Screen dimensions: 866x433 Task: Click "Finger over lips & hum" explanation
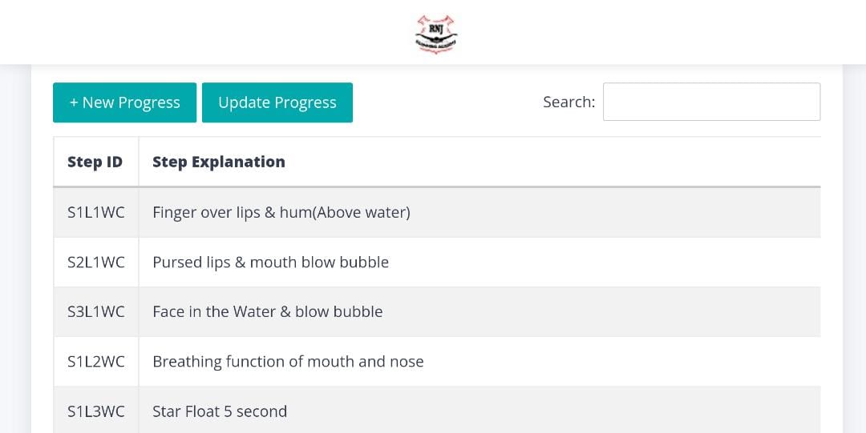tap(281, 213)
